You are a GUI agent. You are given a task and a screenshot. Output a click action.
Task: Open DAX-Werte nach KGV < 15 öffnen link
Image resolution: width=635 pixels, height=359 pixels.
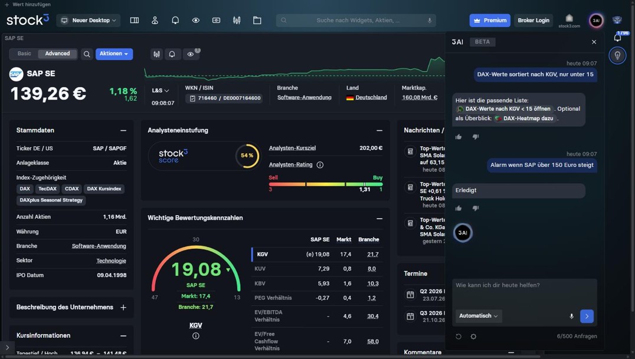pyautogui.click(x=504, y=109)
